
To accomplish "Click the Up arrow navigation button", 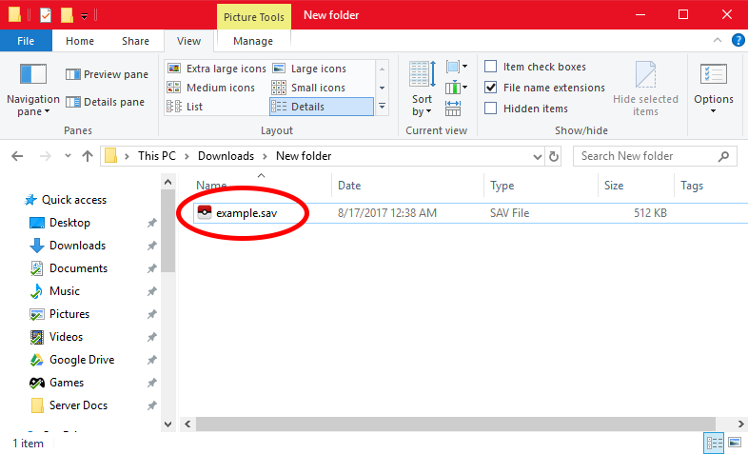I will coord(88,156).
